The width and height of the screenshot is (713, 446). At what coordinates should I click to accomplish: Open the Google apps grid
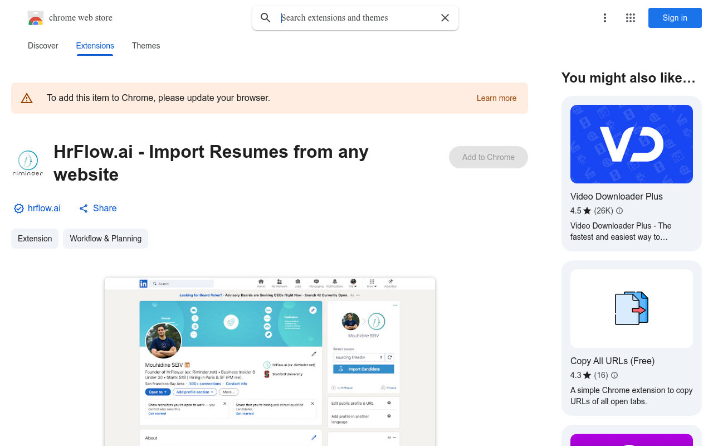pos(631,18)
